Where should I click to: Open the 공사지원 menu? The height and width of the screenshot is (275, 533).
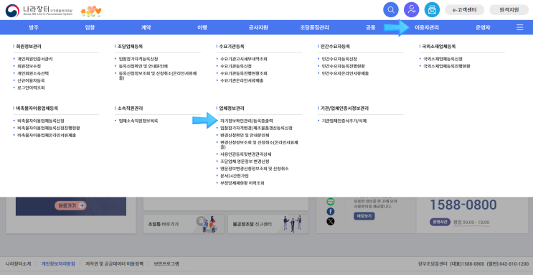pos(258,27)
